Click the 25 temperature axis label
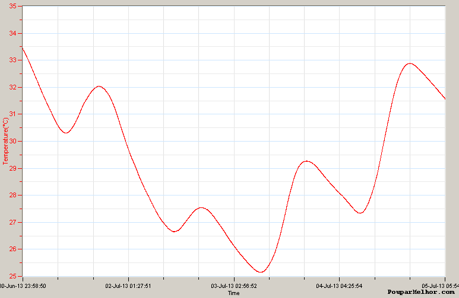Viewport: 459px width, 298px height. coord(13,276)
